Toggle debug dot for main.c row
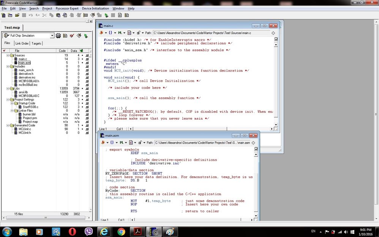This screenshot has width=379, height=237. coord(82,59)
